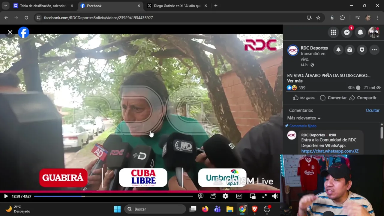Open Brave browser from the taskbar
Image resolution: width=384 pixels, height=216 pixels.
click(254, 209)
